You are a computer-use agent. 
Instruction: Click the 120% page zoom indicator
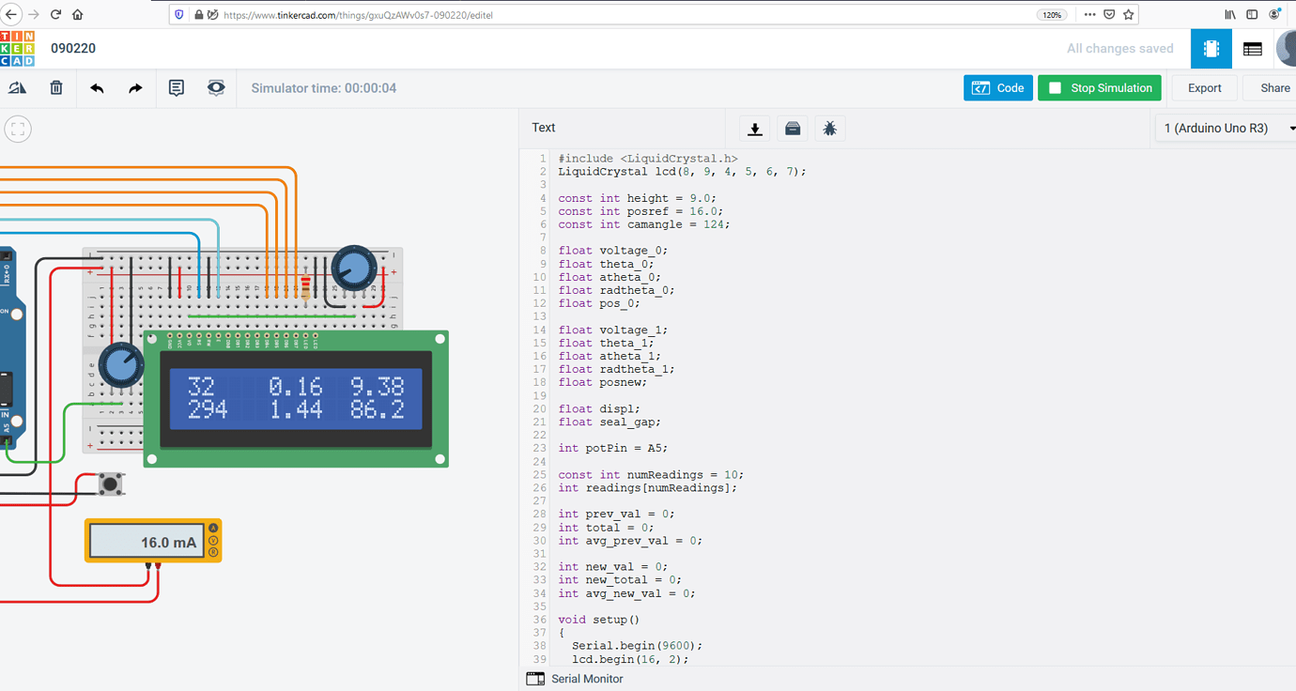(x=1052, y=14)
